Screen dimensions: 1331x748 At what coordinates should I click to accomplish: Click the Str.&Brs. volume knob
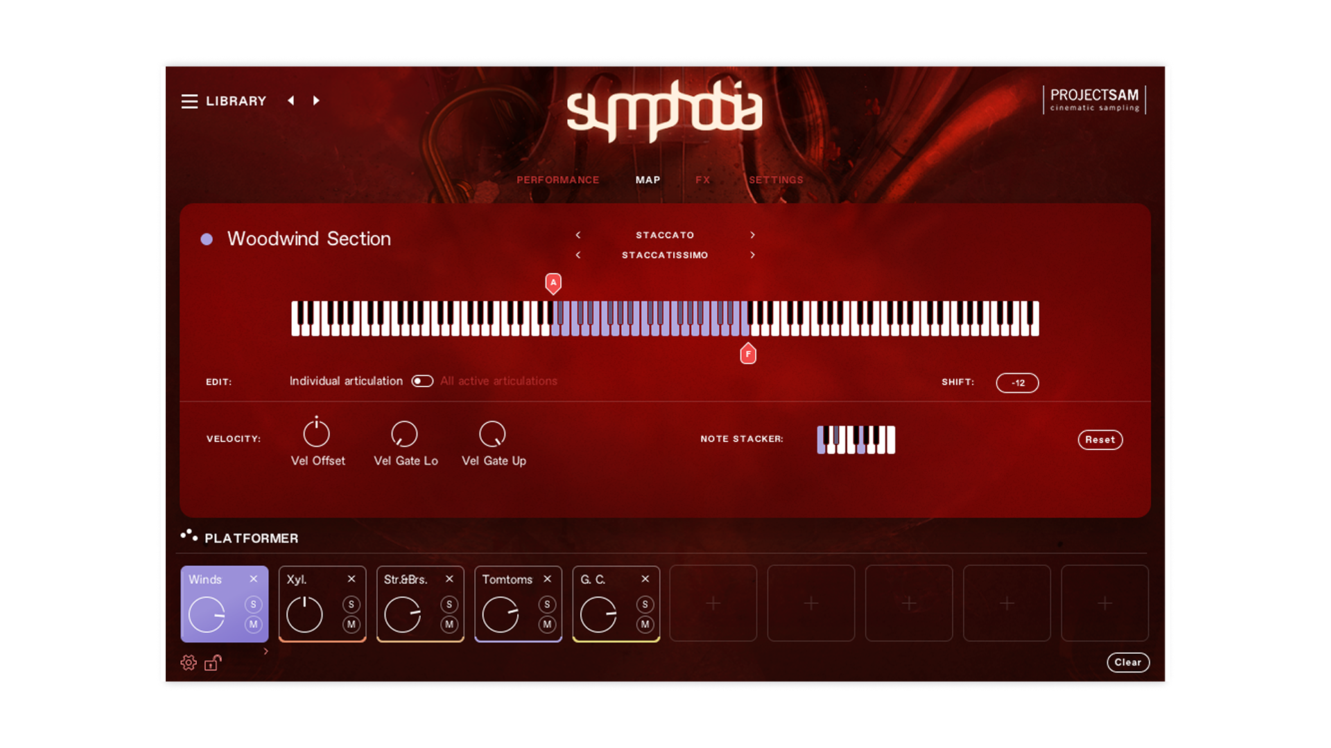pyautogui.click(x=403, y=614)
